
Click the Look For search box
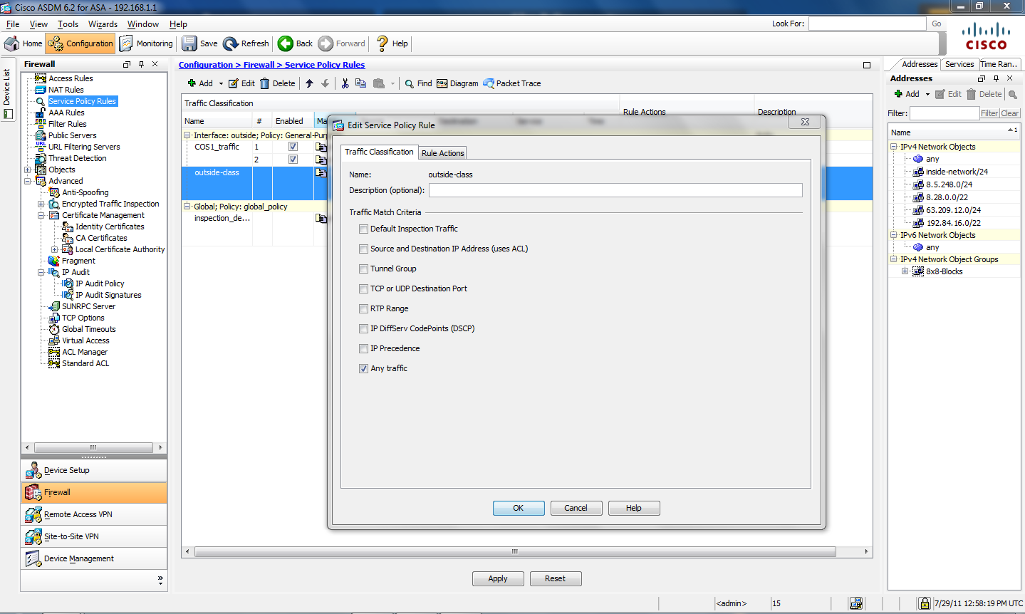[867, 24]
